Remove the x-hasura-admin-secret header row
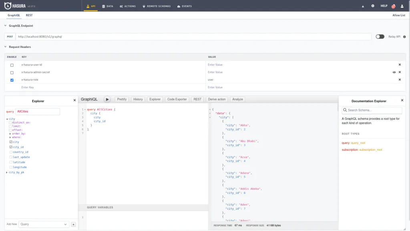 [400, 72]
